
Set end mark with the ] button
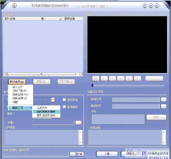[x=137, y=78]
